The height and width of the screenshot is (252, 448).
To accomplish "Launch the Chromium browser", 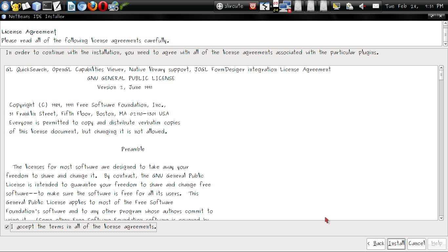I will click(82, 6).
